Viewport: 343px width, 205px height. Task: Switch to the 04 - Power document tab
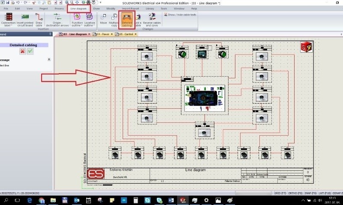click(103, 34)
